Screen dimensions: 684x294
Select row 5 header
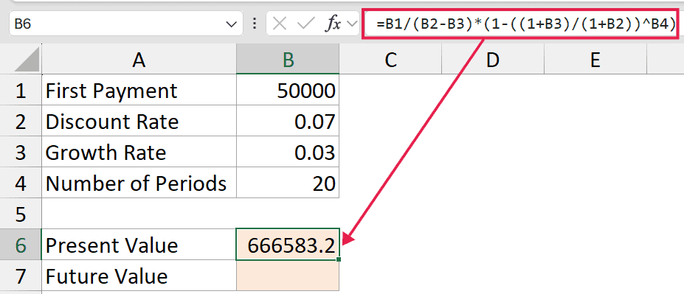[x=21, y=214]
